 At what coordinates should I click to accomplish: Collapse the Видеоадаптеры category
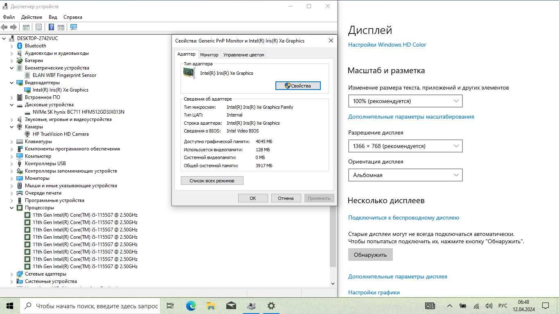(x=12, y=83)
